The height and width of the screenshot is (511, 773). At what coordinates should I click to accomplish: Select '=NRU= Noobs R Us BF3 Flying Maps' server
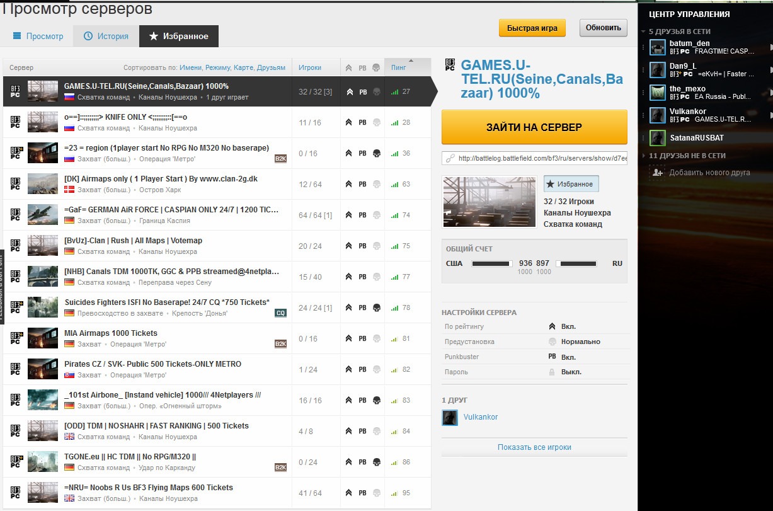(x=149, y=488)
